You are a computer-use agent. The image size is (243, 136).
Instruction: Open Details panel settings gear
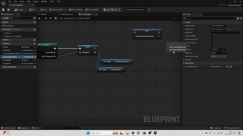click(x=241, y=19)
